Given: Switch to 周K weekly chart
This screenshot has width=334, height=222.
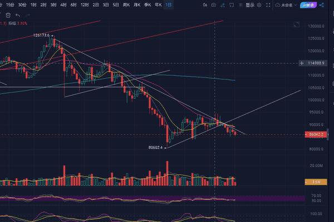Looking at the screenshot, I should tap(126, 4).
